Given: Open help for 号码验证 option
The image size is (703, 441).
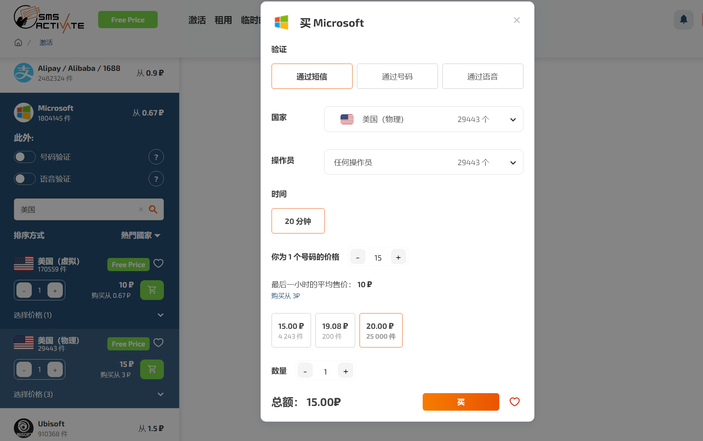Looking at the screenshot, I should pyautogui.click(x=156, y=157).
